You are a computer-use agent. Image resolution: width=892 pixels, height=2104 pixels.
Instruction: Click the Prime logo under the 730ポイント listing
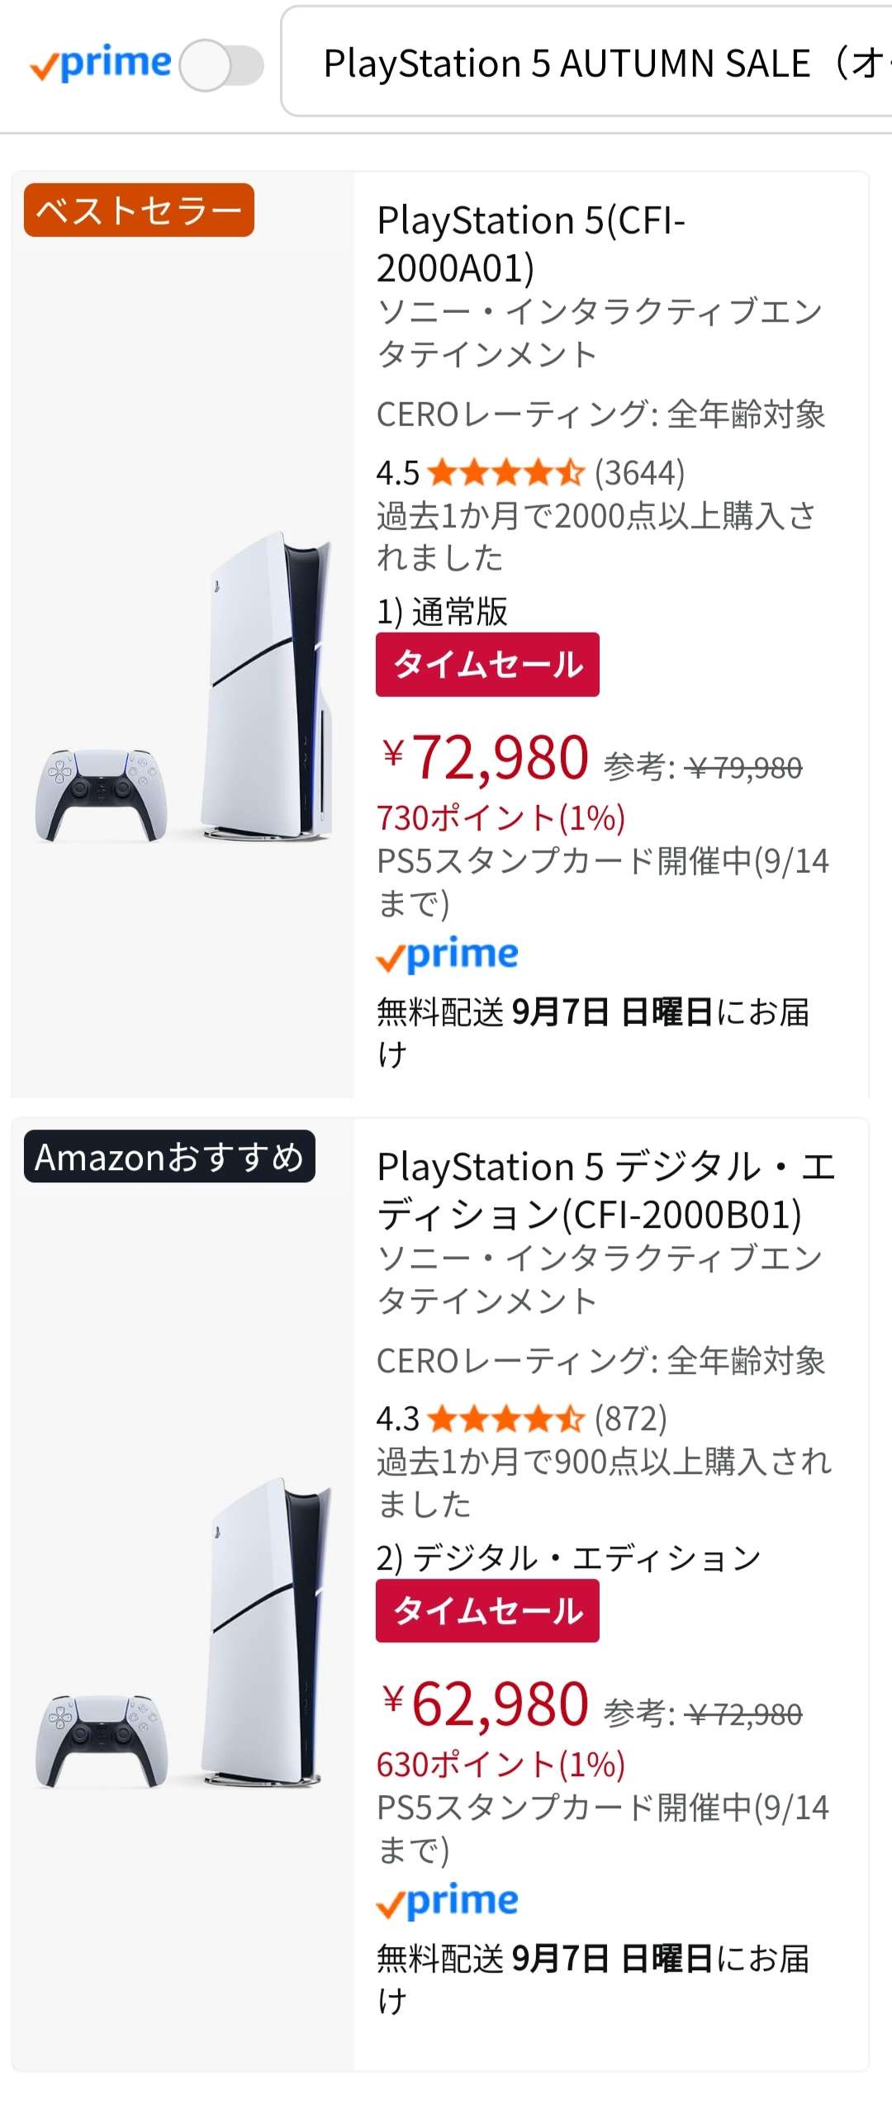tap(447, 955)
